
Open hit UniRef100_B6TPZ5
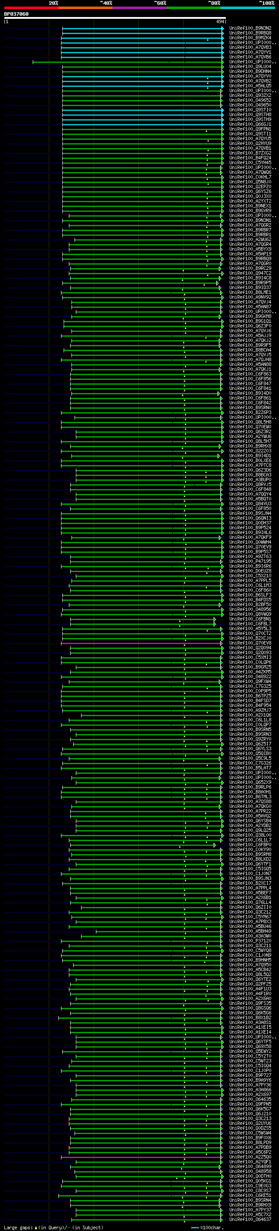[x=250, y=696]
